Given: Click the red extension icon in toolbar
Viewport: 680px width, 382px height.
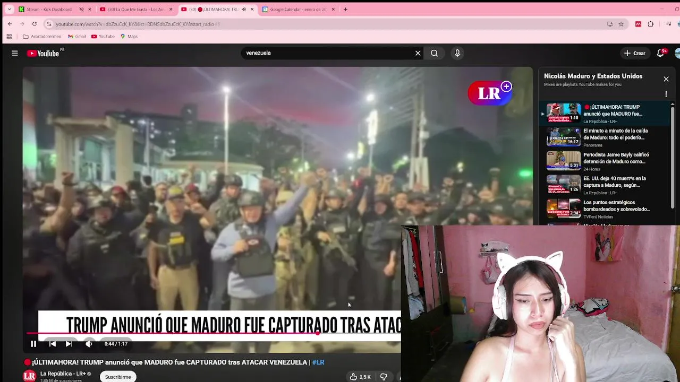Looking at the screenshot, I should coord(638,24).
